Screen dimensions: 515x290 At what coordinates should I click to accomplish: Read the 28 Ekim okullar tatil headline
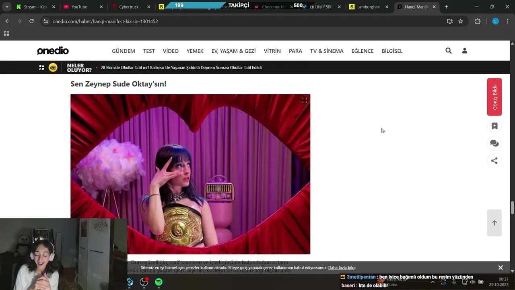click(181, 68)
